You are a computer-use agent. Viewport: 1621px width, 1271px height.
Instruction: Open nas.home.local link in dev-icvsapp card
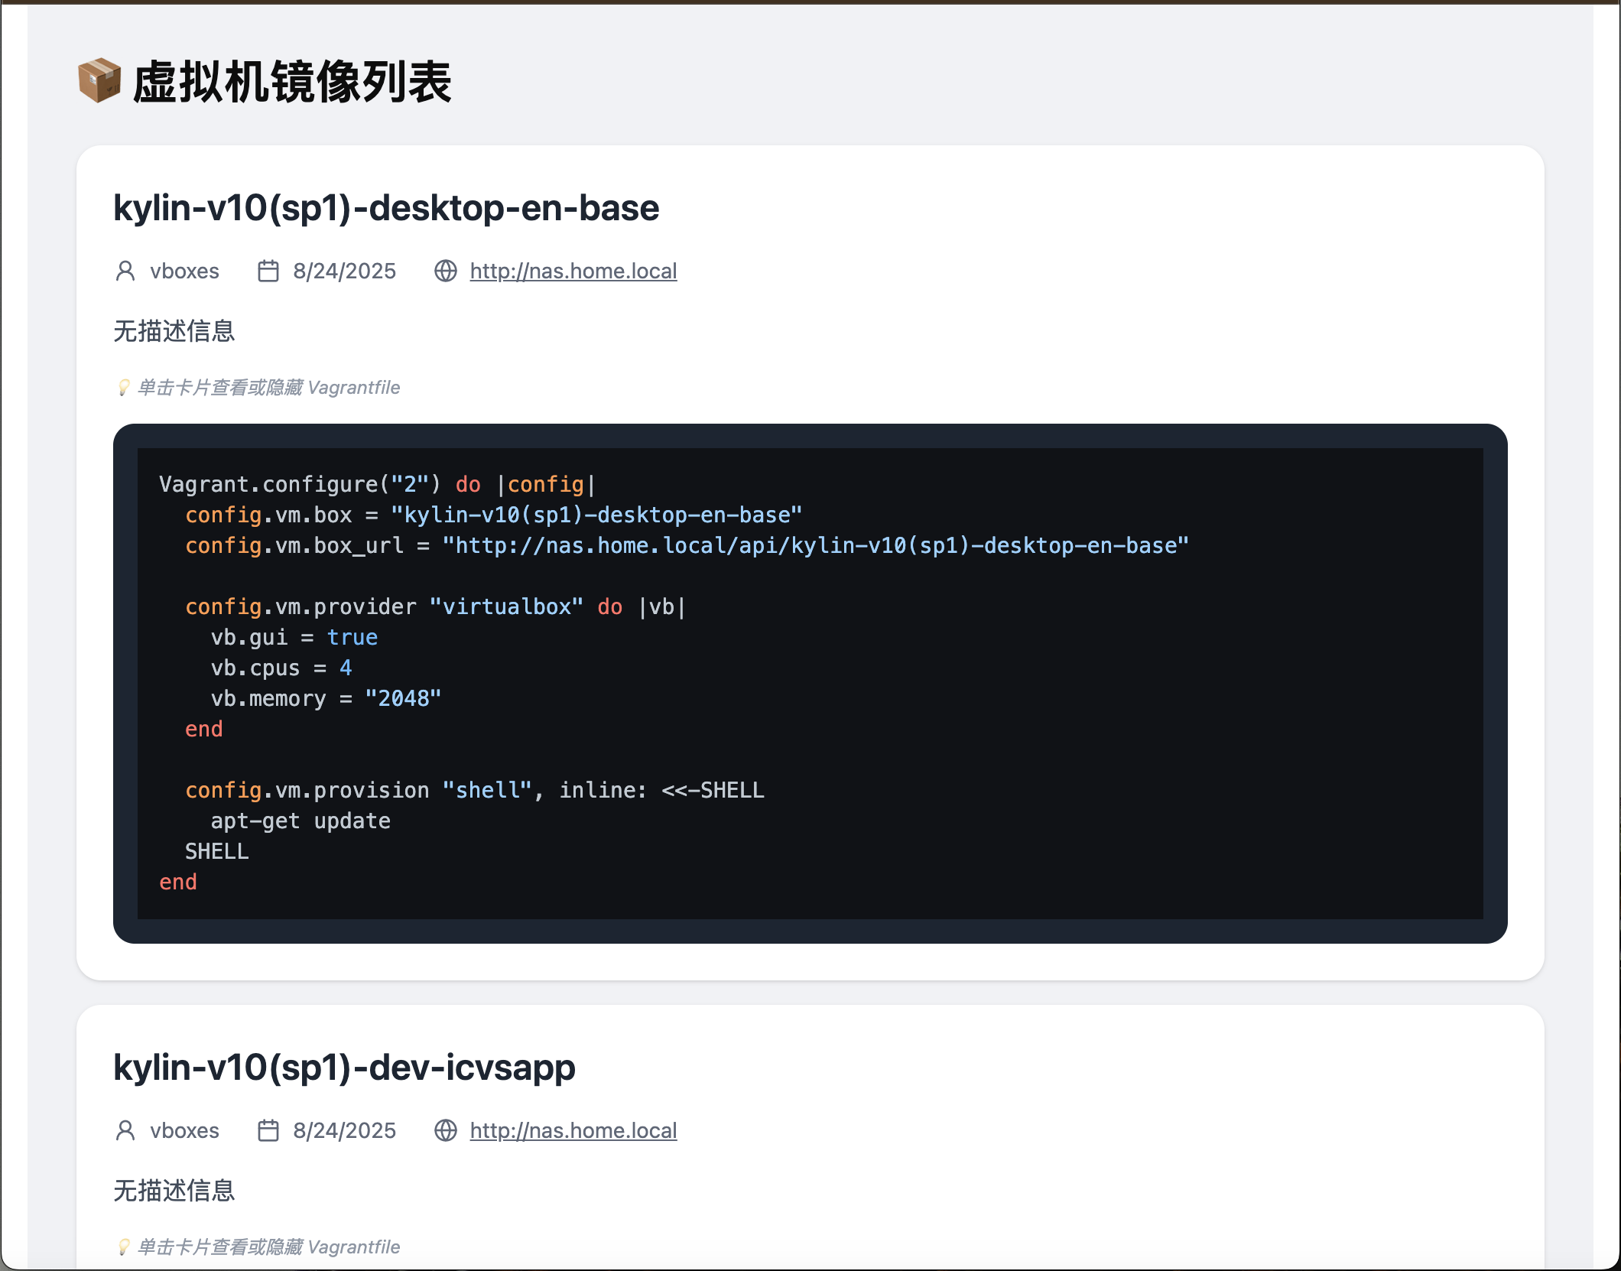(573, 1130)
